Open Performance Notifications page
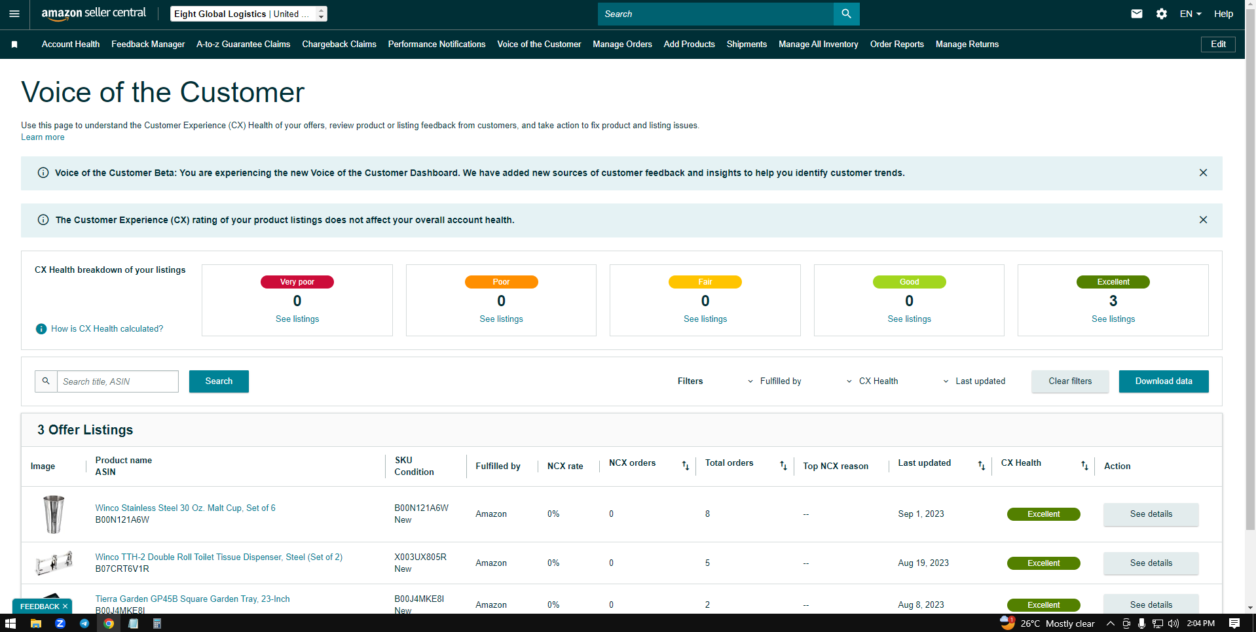The image size is (1256, 632). point(437,44)
